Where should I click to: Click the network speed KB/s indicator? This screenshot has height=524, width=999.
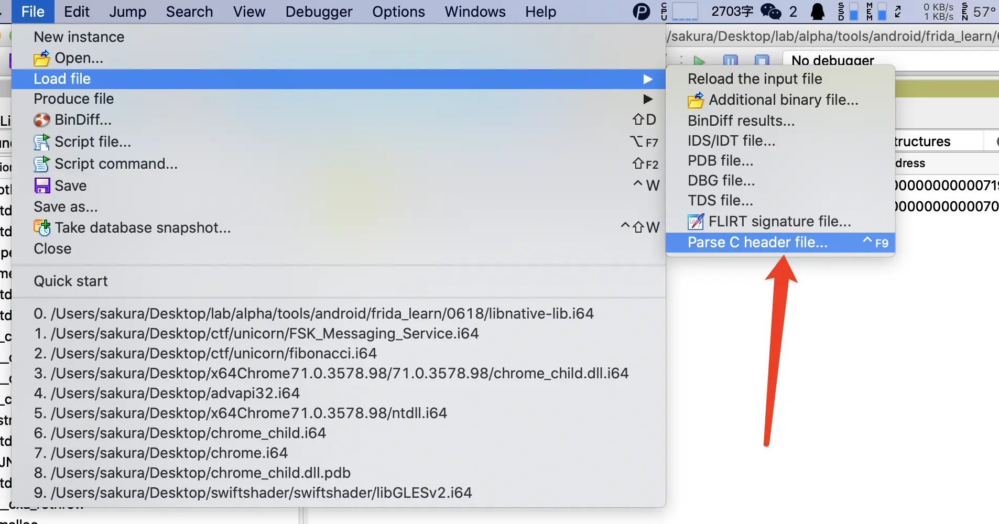tap(938, 12)
